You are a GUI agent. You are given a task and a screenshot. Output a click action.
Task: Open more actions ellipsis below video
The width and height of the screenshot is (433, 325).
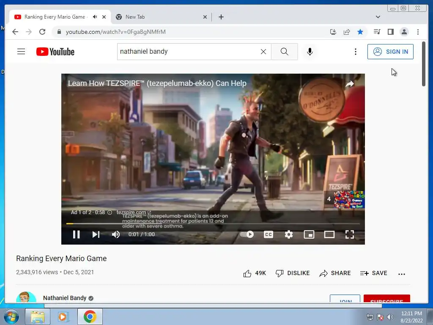tap(402, 274)
